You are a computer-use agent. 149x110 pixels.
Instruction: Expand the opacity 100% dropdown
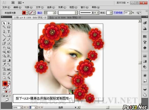[x=130, y=13]
